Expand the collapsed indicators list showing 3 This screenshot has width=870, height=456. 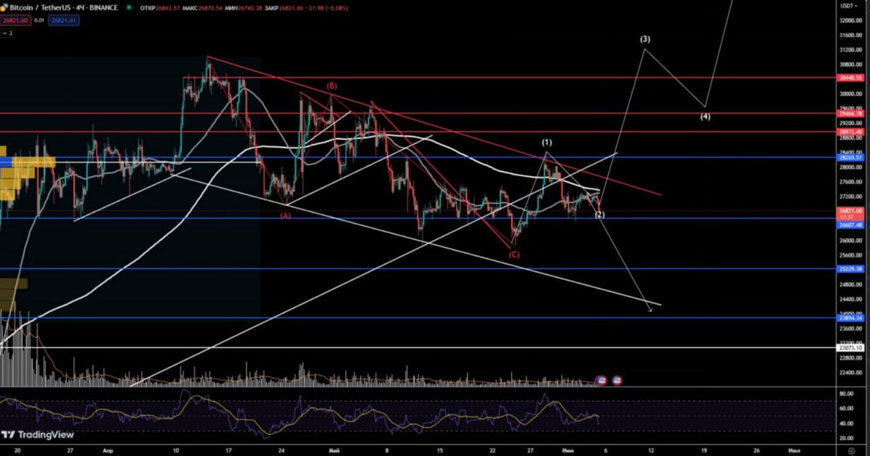pos(7,33)
